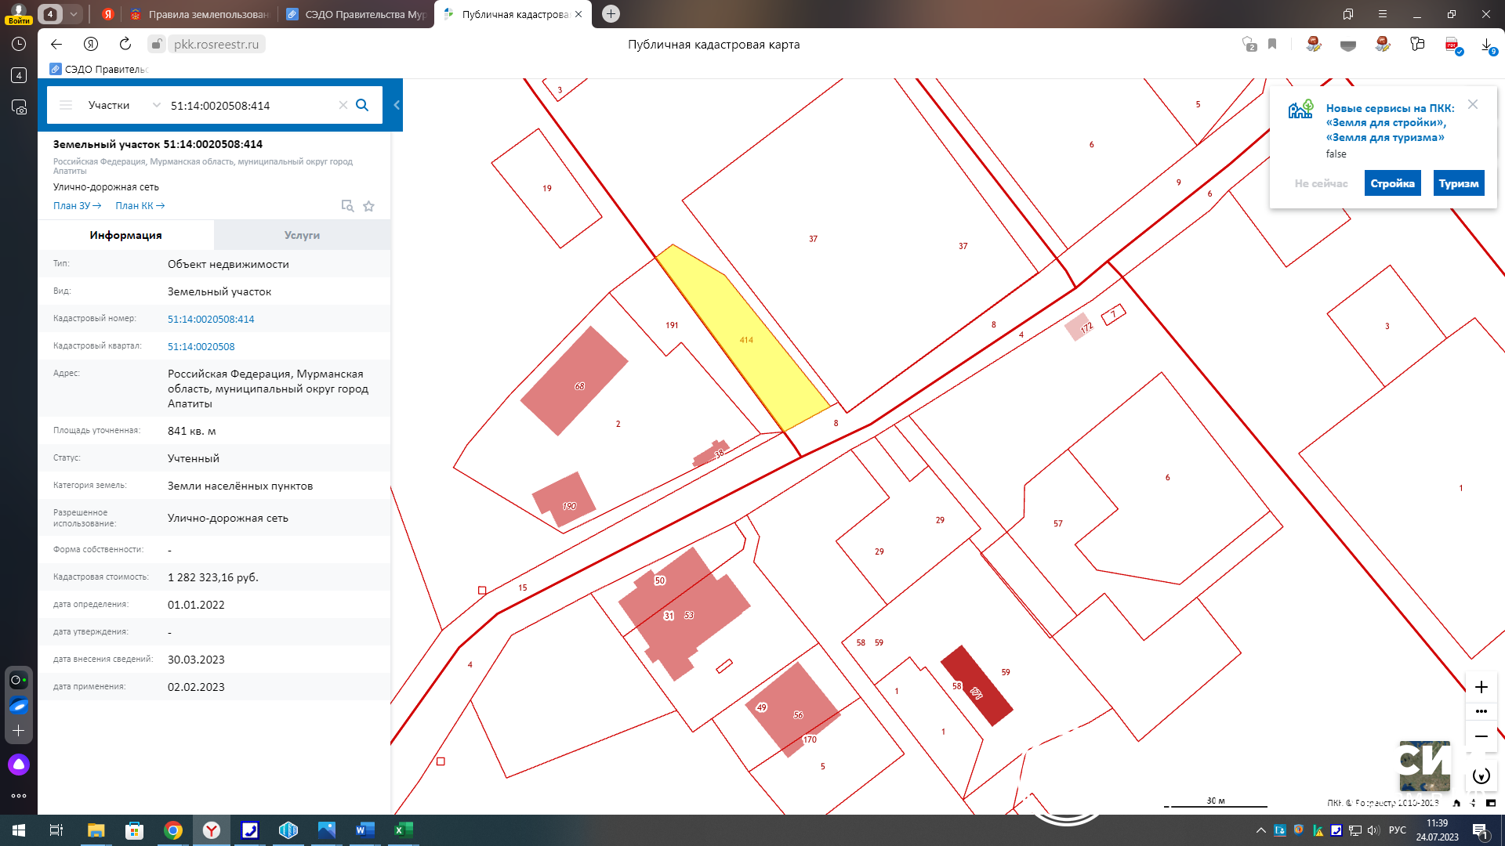1505x846 pixels.
Task: Click the Туризм button
Action: tap(1458, 183)
